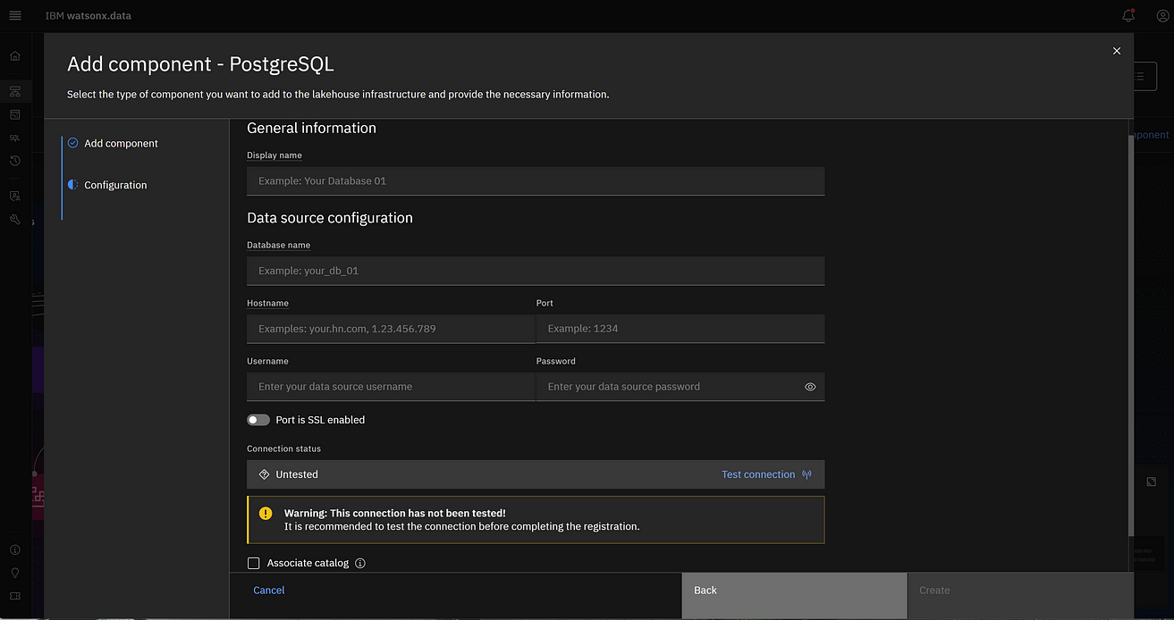Go to the Add component step
The width and height of the screenshot is (1174, 620).
[x=114, y=143]
